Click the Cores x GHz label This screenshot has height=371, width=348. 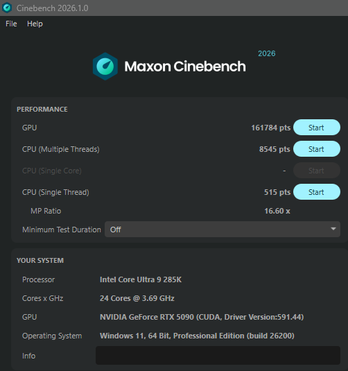pyautogui.click(x=42, y=298)
